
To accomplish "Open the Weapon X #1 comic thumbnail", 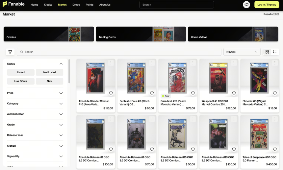I will [x=218, y=78].
